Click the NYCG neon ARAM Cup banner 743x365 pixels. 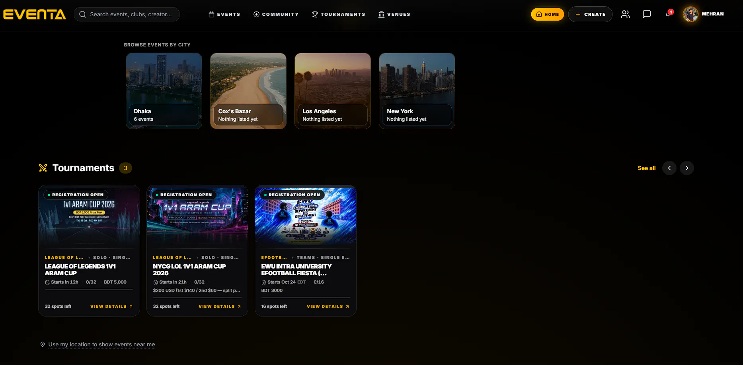[197, 216]
